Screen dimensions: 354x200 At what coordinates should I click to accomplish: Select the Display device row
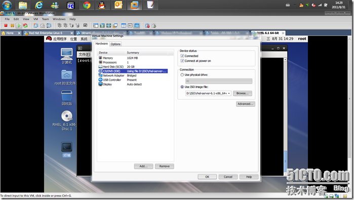pyautogui.click(x=133, y=84)
